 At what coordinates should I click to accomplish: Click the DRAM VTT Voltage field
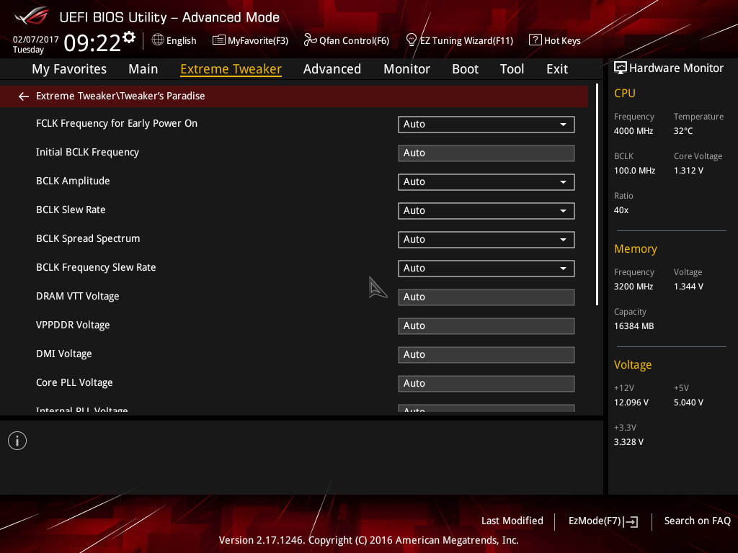coord(486,297)
